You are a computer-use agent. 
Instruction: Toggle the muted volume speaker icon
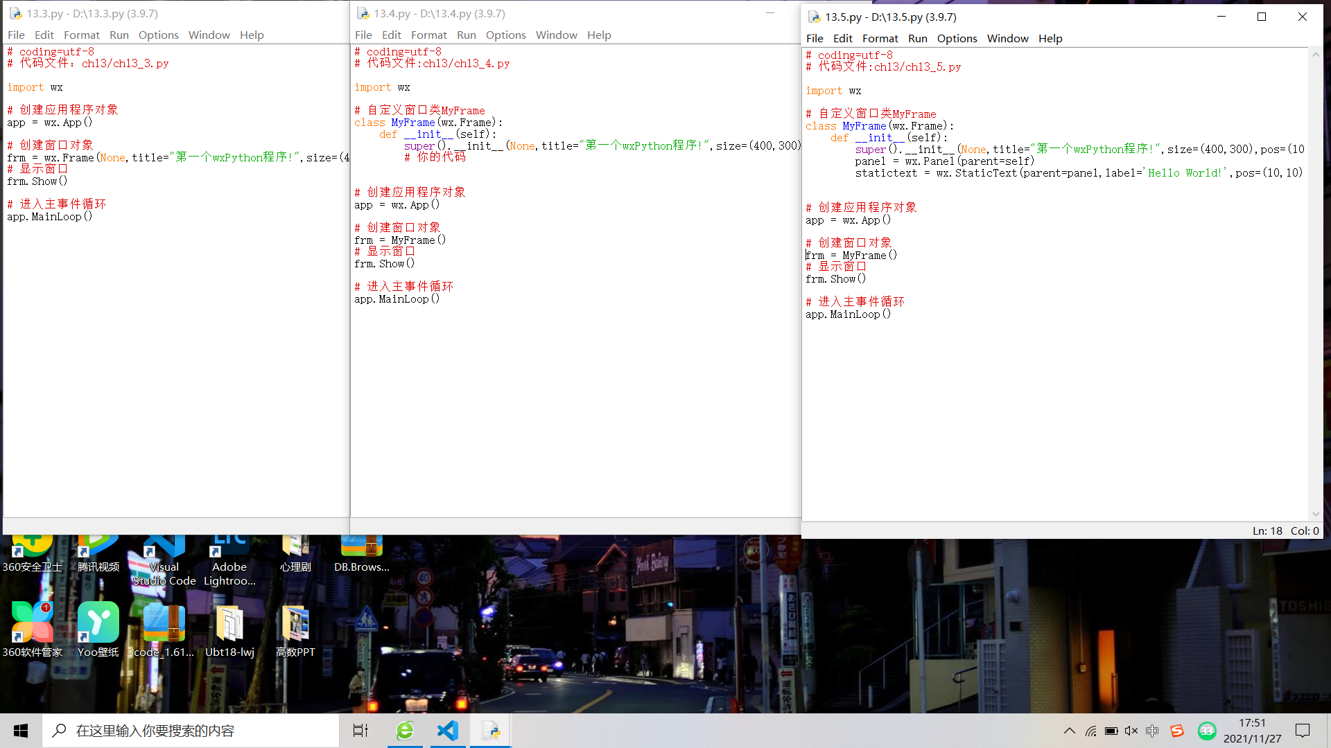[1131, 731]
